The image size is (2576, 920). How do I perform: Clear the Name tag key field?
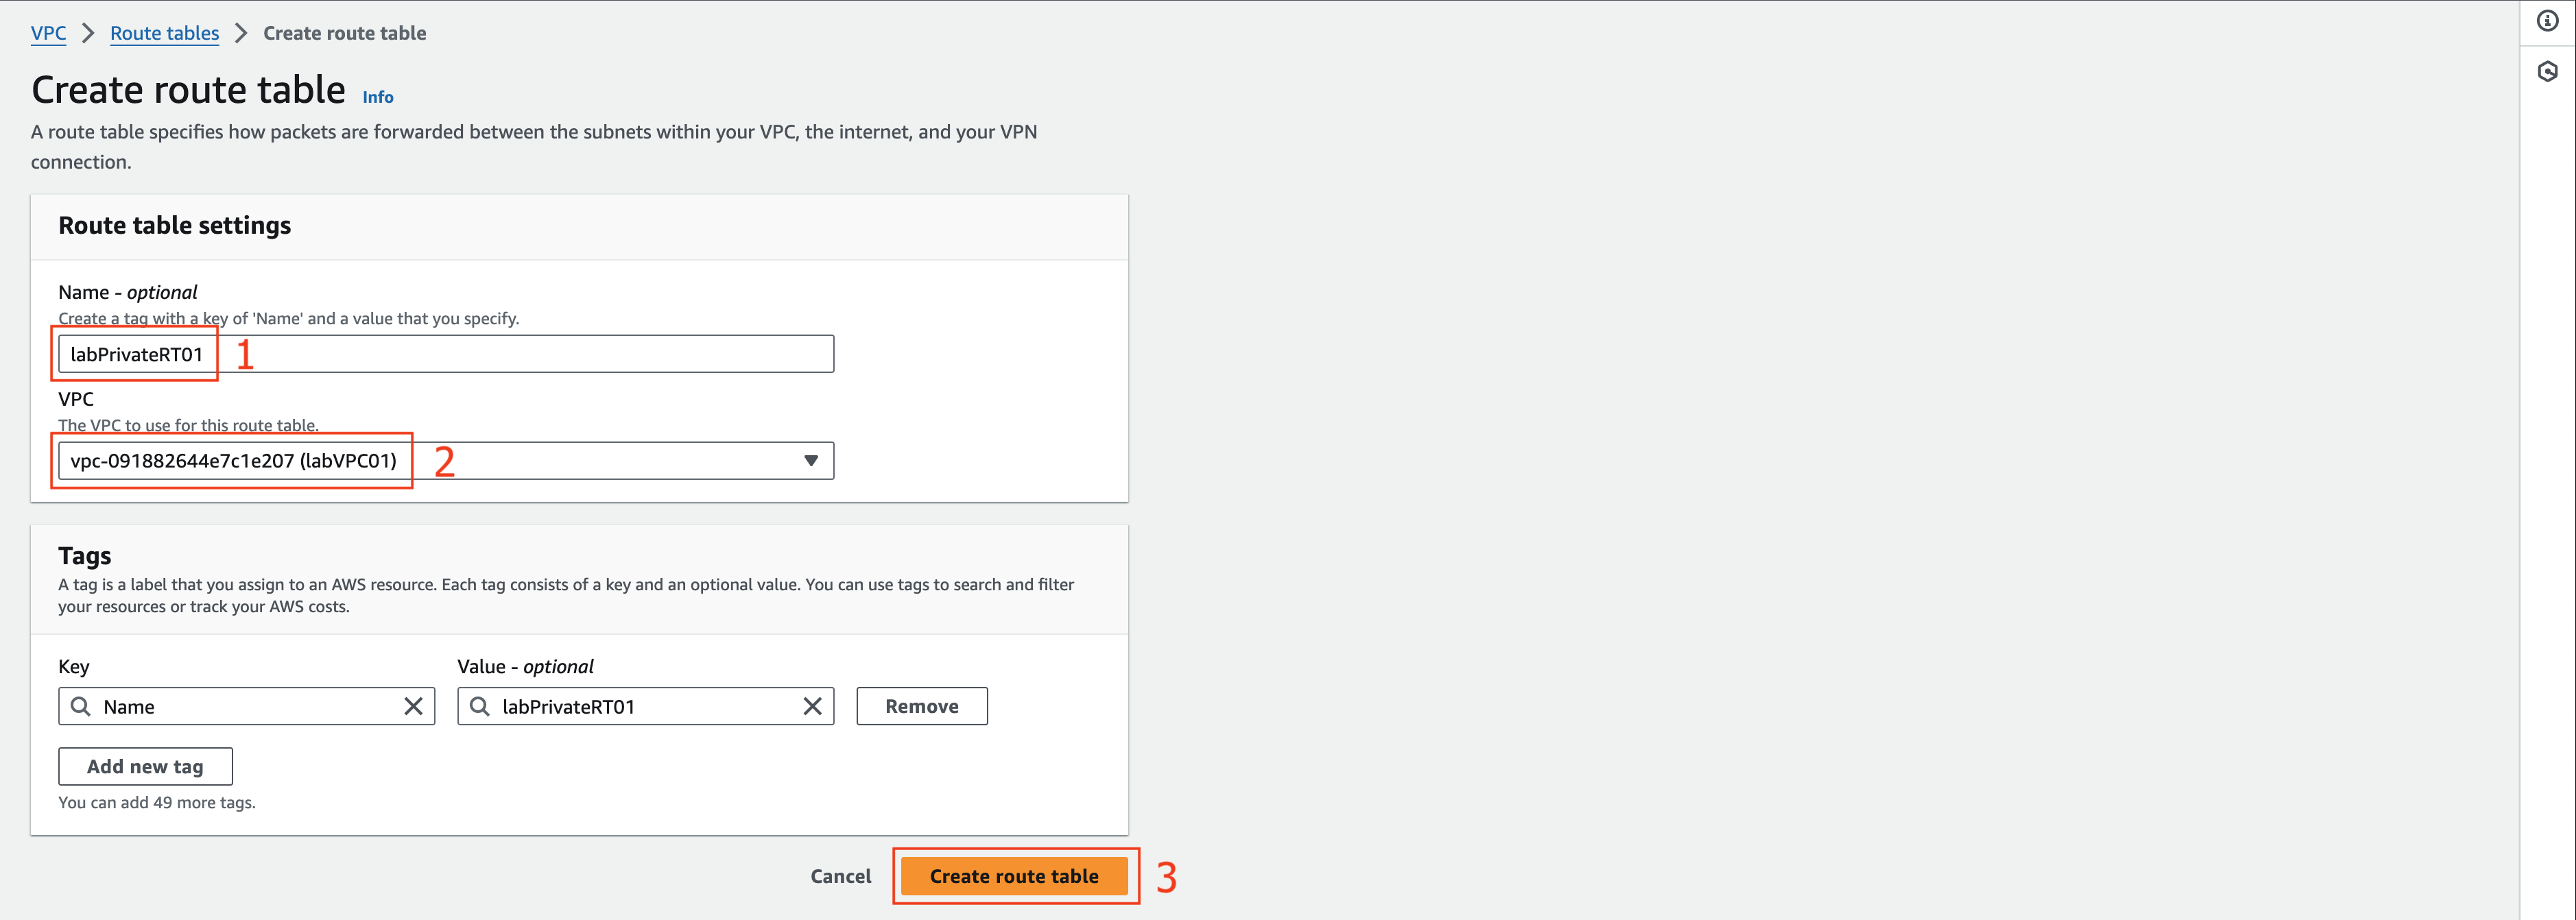click(x=413, y=707)
